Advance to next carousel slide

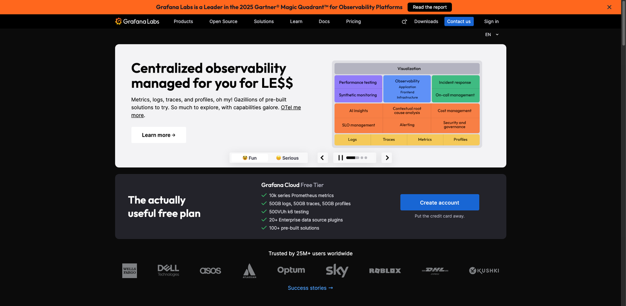(x=387, y=158)
